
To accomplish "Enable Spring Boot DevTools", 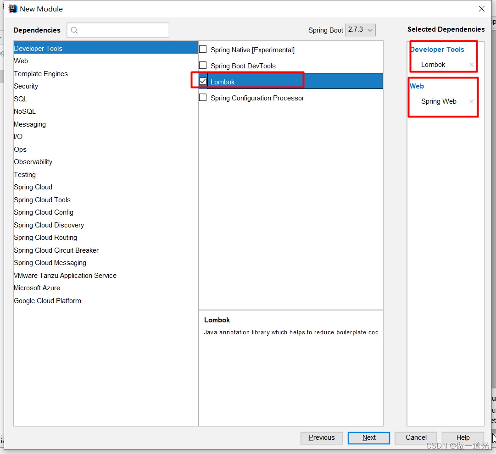I will 202,65.
